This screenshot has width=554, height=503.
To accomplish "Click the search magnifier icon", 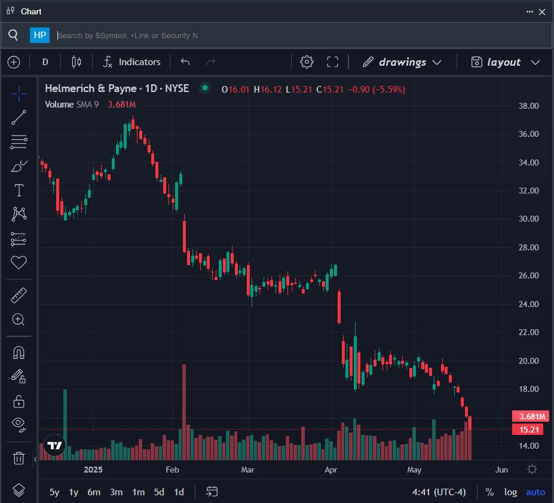I will (13, 35).
